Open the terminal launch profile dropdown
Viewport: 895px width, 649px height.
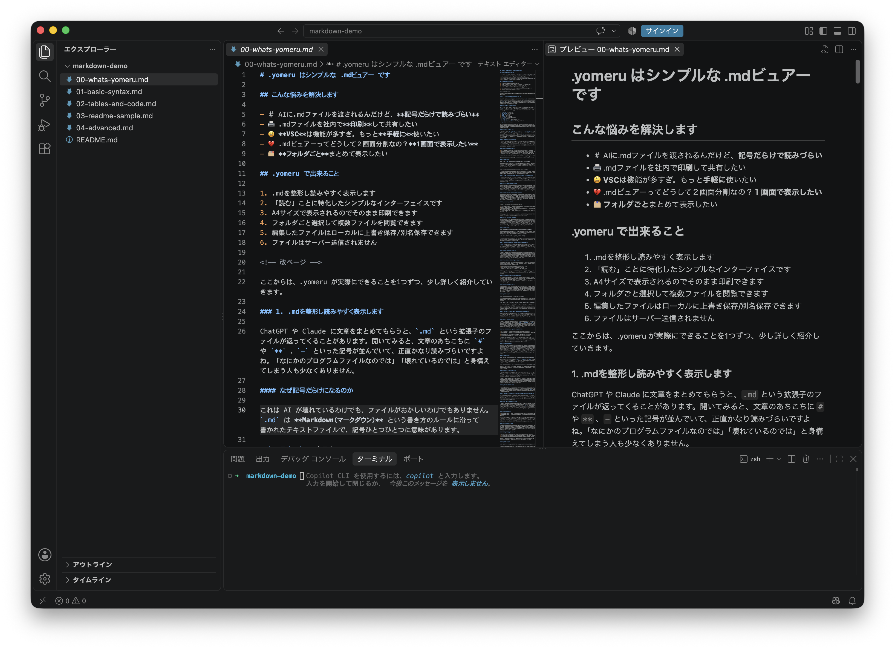point(779,459)
